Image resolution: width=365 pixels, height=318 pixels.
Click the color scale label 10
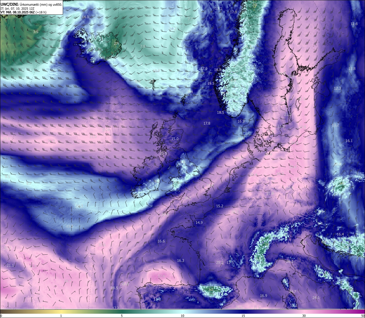coord(182,316)
